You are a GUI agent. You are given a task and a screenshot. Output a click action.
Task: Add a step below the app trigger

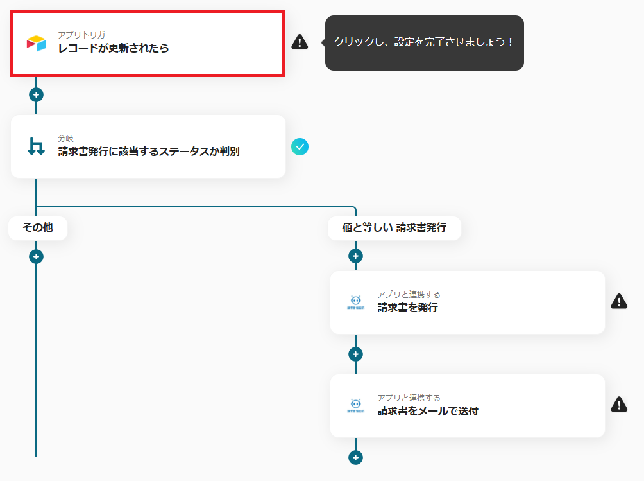tap(36, 95)
